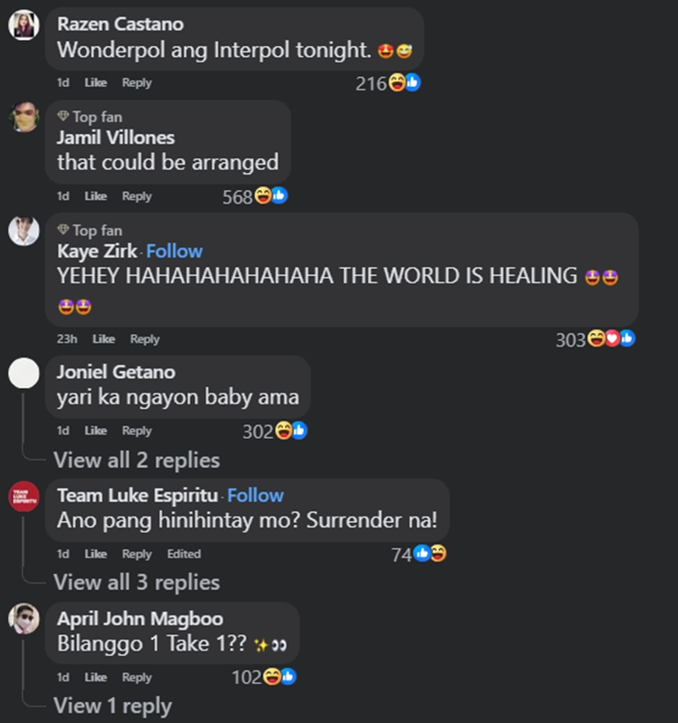
Task: Open Team Luke Espiritu's red page avatar
Action: (24, 496)
